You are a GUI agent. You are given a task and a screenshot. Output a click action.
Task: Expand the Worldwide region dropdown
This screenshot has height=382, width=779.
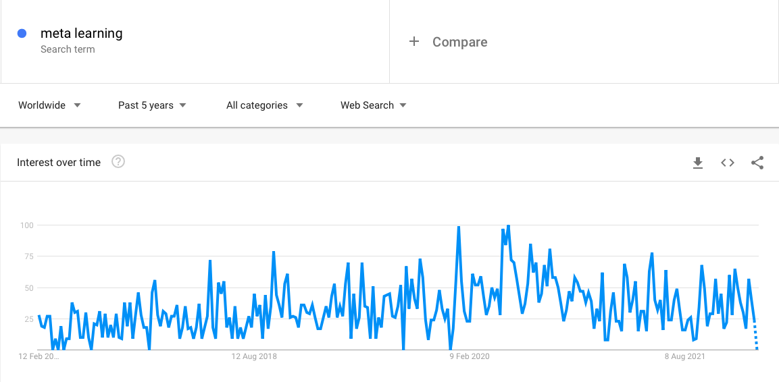[x=50, y=105]
